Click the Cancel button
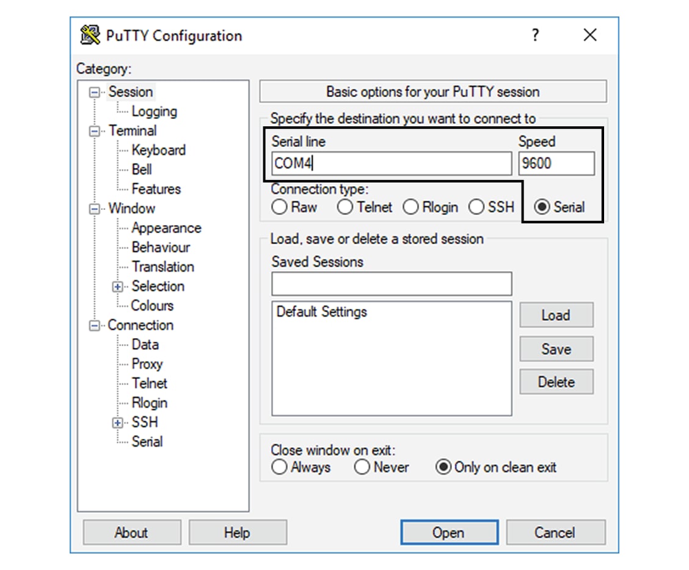 [555, 532]
